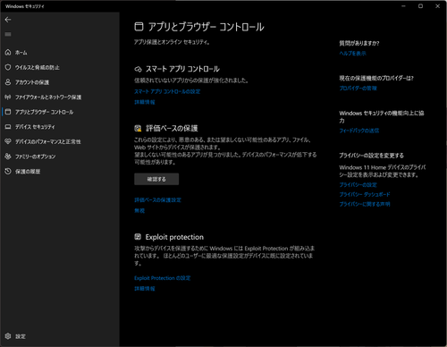Click the 評価ベースの保護 heading
This screenshot has width=447, height=347.
[x=172, y=129]
